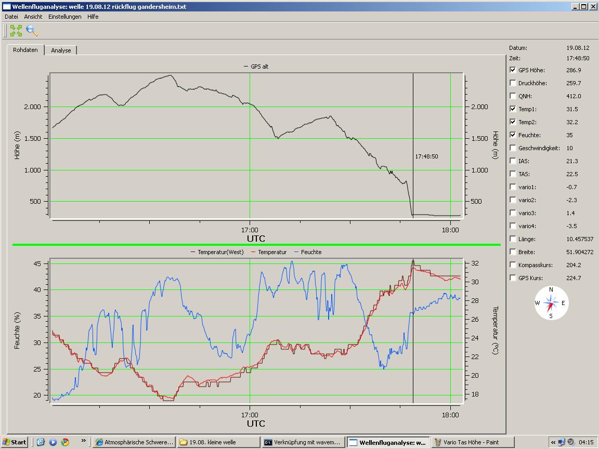Activate the magnifying glass zoom tool

(32, 31)
